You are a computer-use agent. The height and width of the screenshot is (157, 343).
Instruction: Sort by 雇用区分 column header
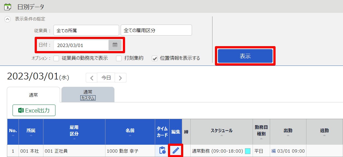point(74,132)
